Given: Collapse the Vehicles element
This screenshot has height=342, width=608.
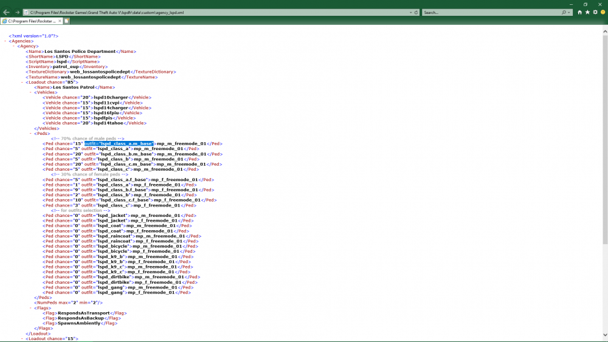Looking at the screenshot, I should pos(30,92).
